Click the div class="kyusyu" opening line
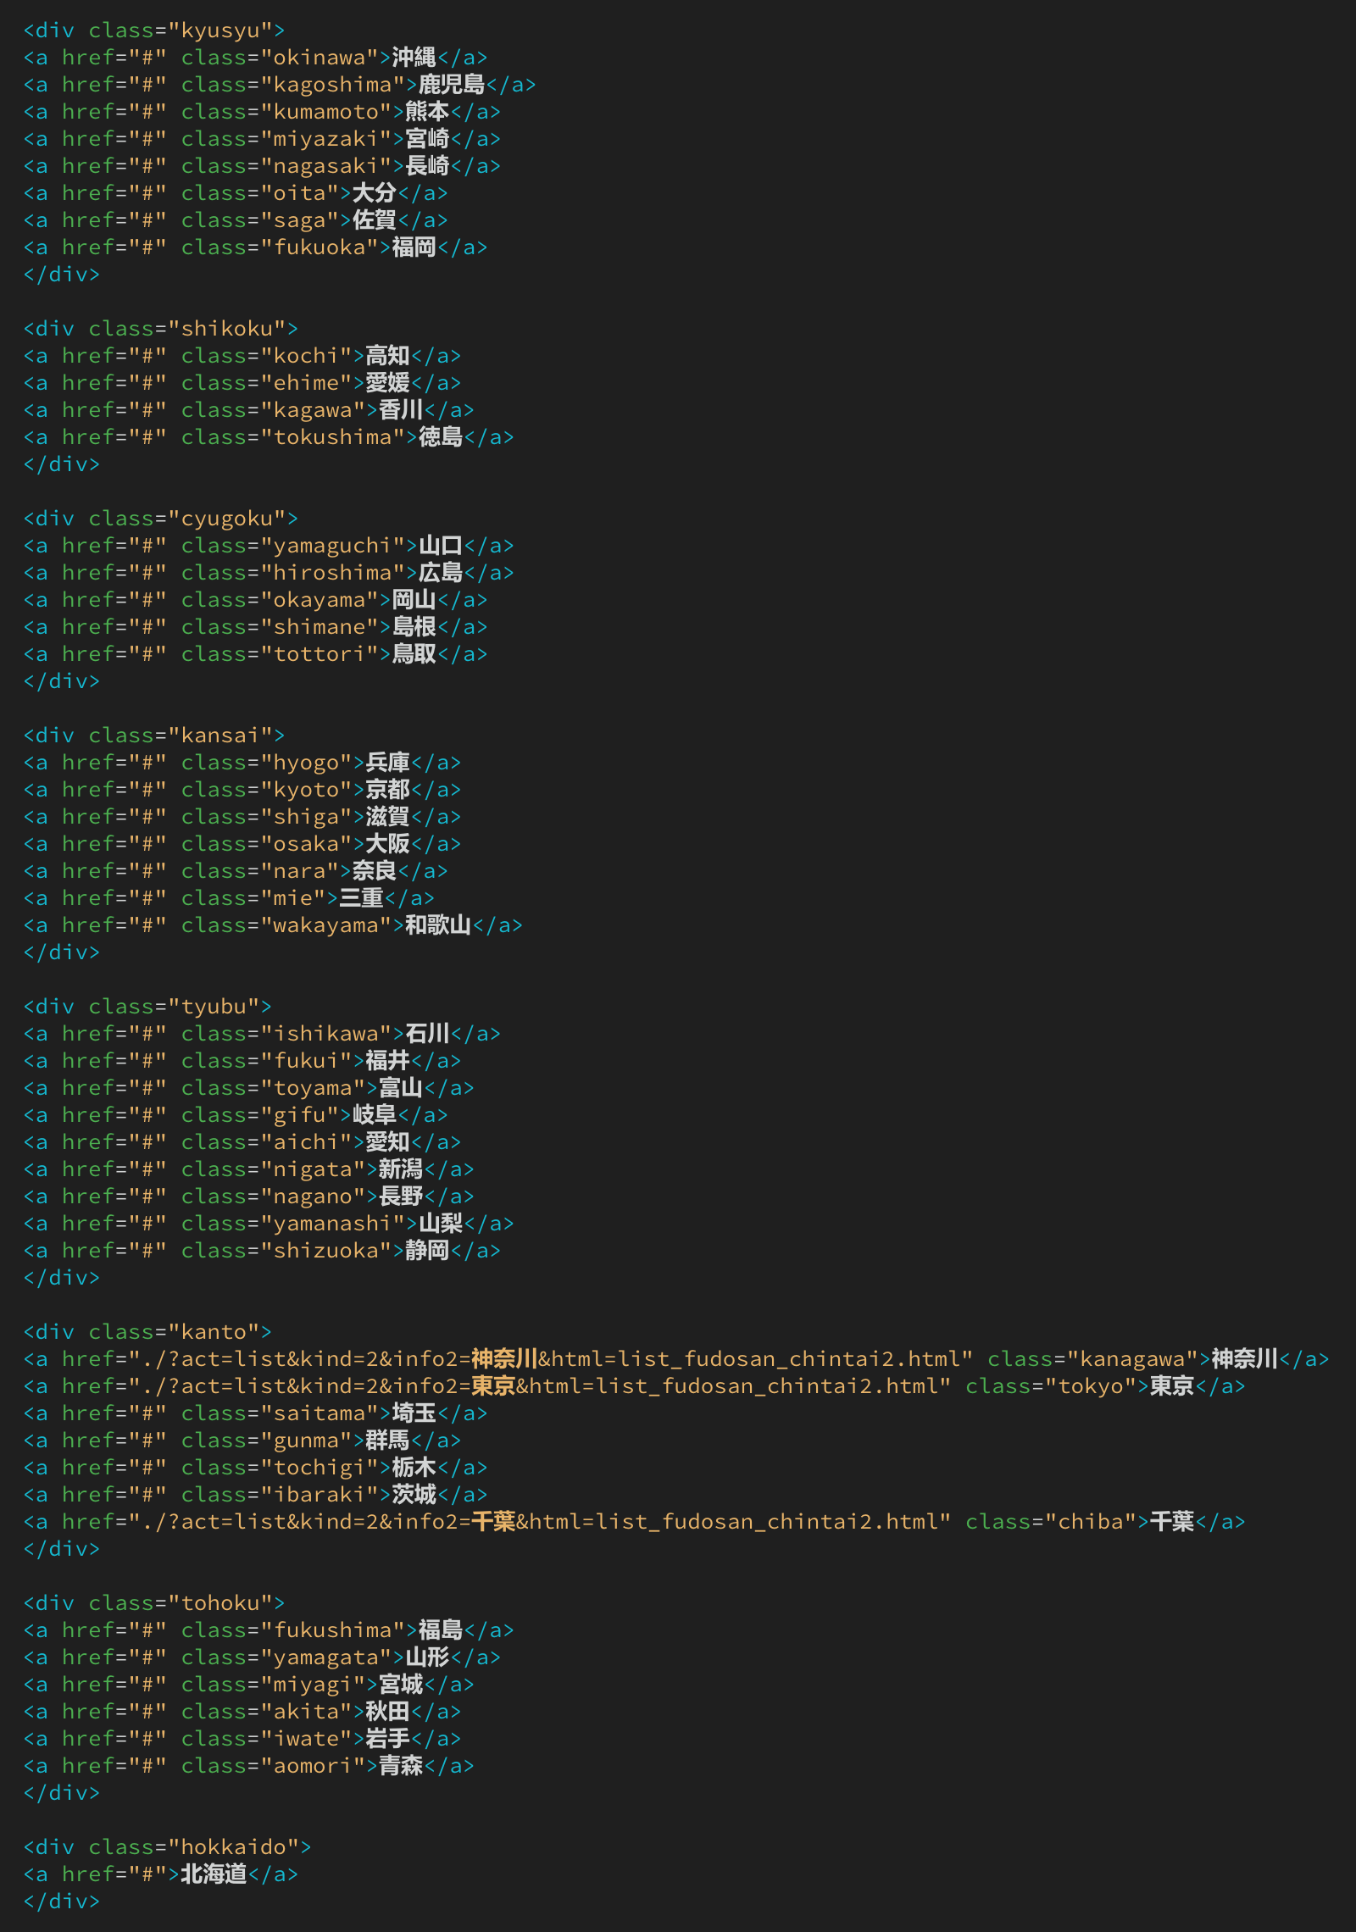The image size is (1356, 1932). (154, 31)
